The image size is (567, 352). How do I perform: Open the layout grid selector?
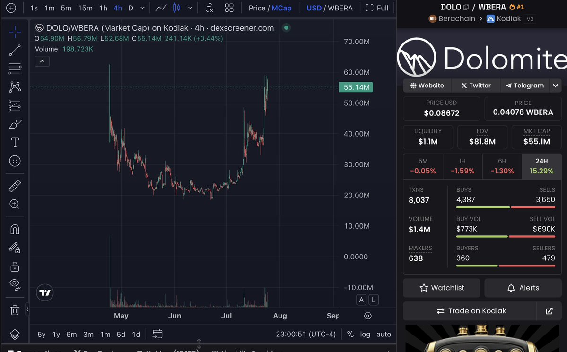(x=229, y=8)
